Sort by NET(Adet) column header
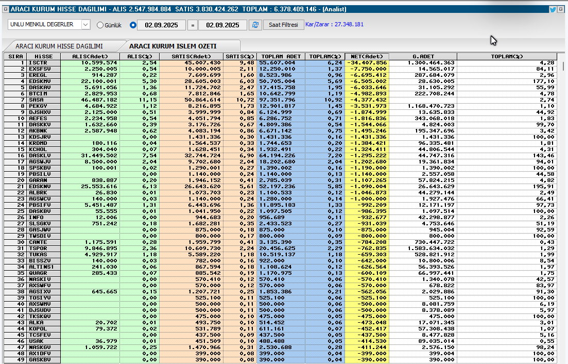This screenshot has width=568, height=364. click(367, 57)
